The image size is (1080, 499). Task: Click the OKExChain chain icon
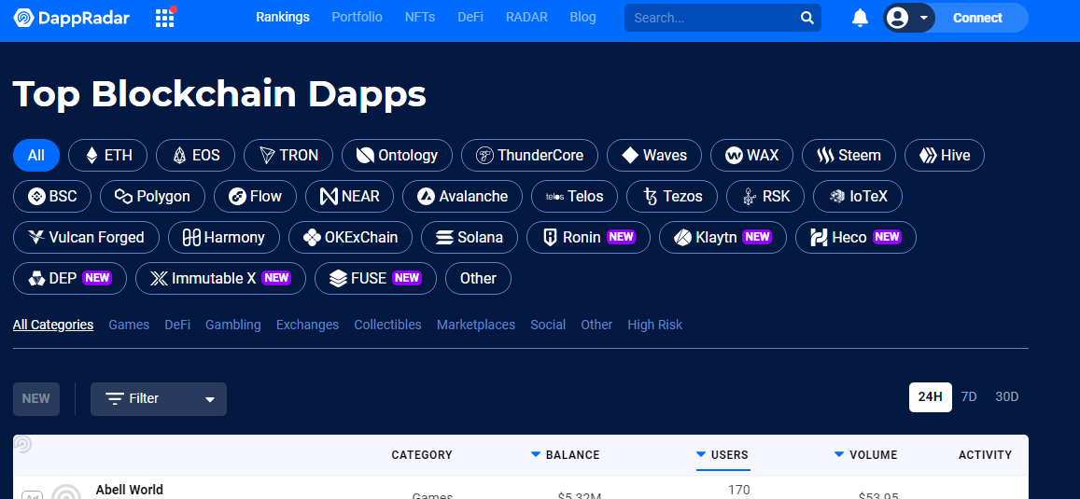[x=312, y=238]
